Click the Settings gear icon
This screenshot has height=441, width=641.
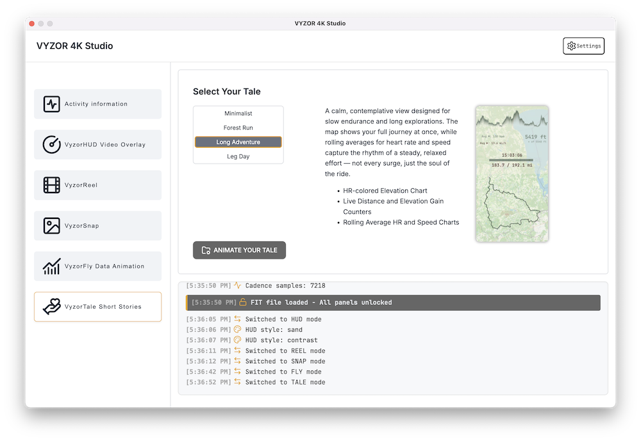(571, 46)
